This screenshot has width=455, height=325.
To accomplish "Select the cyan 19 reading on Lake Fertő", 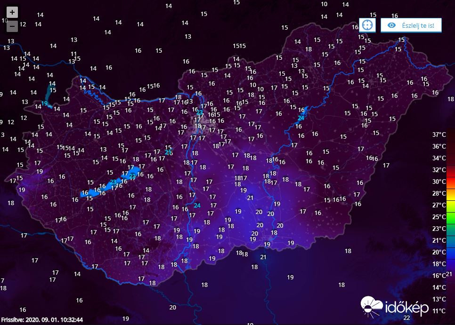I will (x=44, y=103).
